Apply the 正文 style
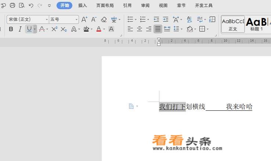The height and width of the screenshot is (161, 271). [x=233, y=24]
